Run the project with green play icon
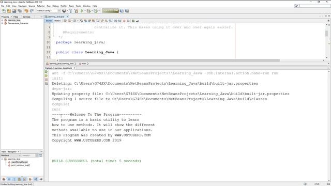The width and height of the screenshot is (331, 186). point(82,11)
